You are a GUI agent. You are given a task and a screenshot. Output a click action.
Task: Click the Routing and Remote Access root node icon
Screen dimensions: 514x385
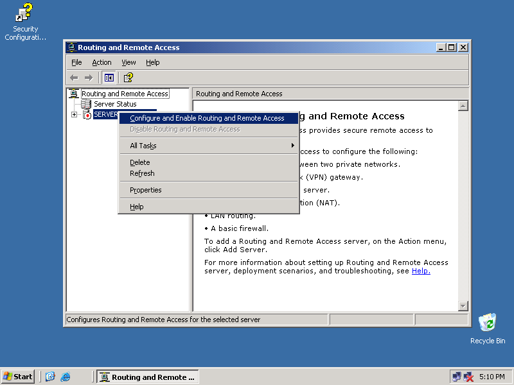(x=74, y=94)
